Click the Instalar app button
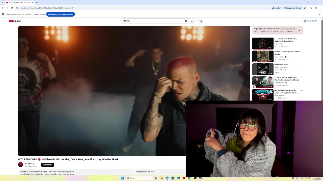Image resolution: width=323 pixels, height=181 pixels. tap(276, 8)
